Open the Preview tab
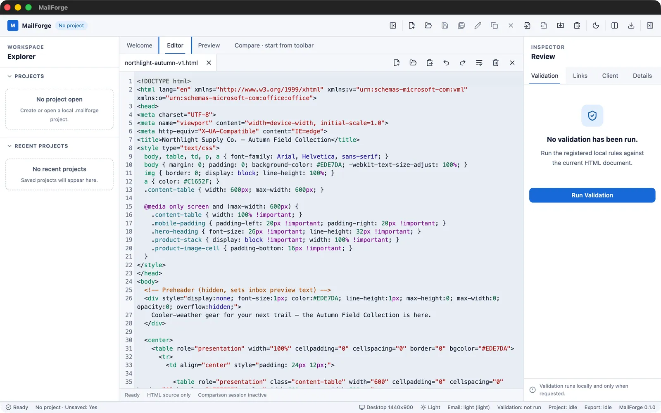Screen dimensions: 661x413 pos(209,45)
